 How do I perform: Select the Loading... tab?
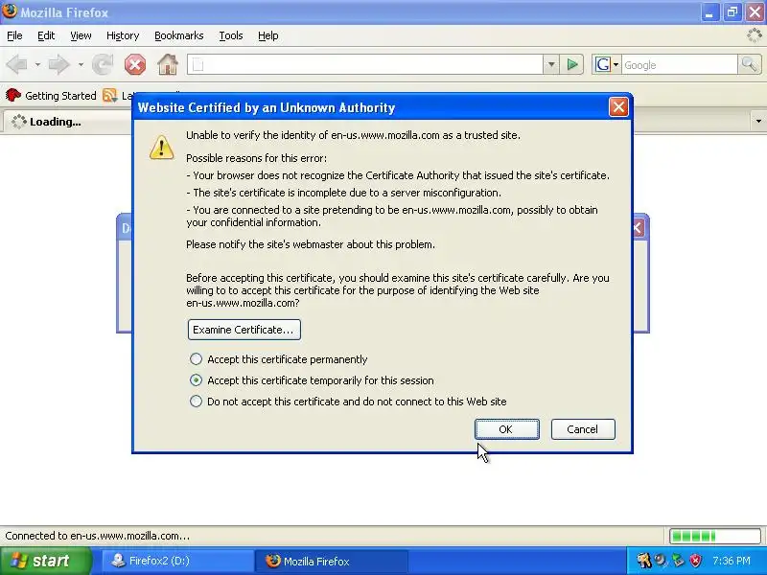(x=67, y=122)
